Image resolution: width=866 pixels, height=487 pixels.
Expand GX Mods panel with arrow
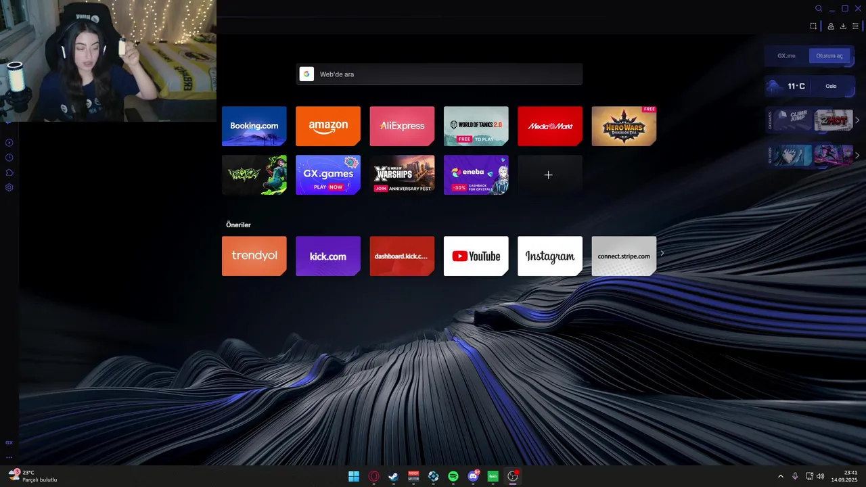857,155
